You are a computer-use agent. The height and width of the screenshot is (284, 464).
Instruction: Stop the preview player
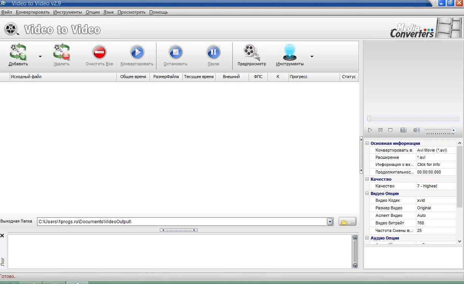[x=390, y=130]
